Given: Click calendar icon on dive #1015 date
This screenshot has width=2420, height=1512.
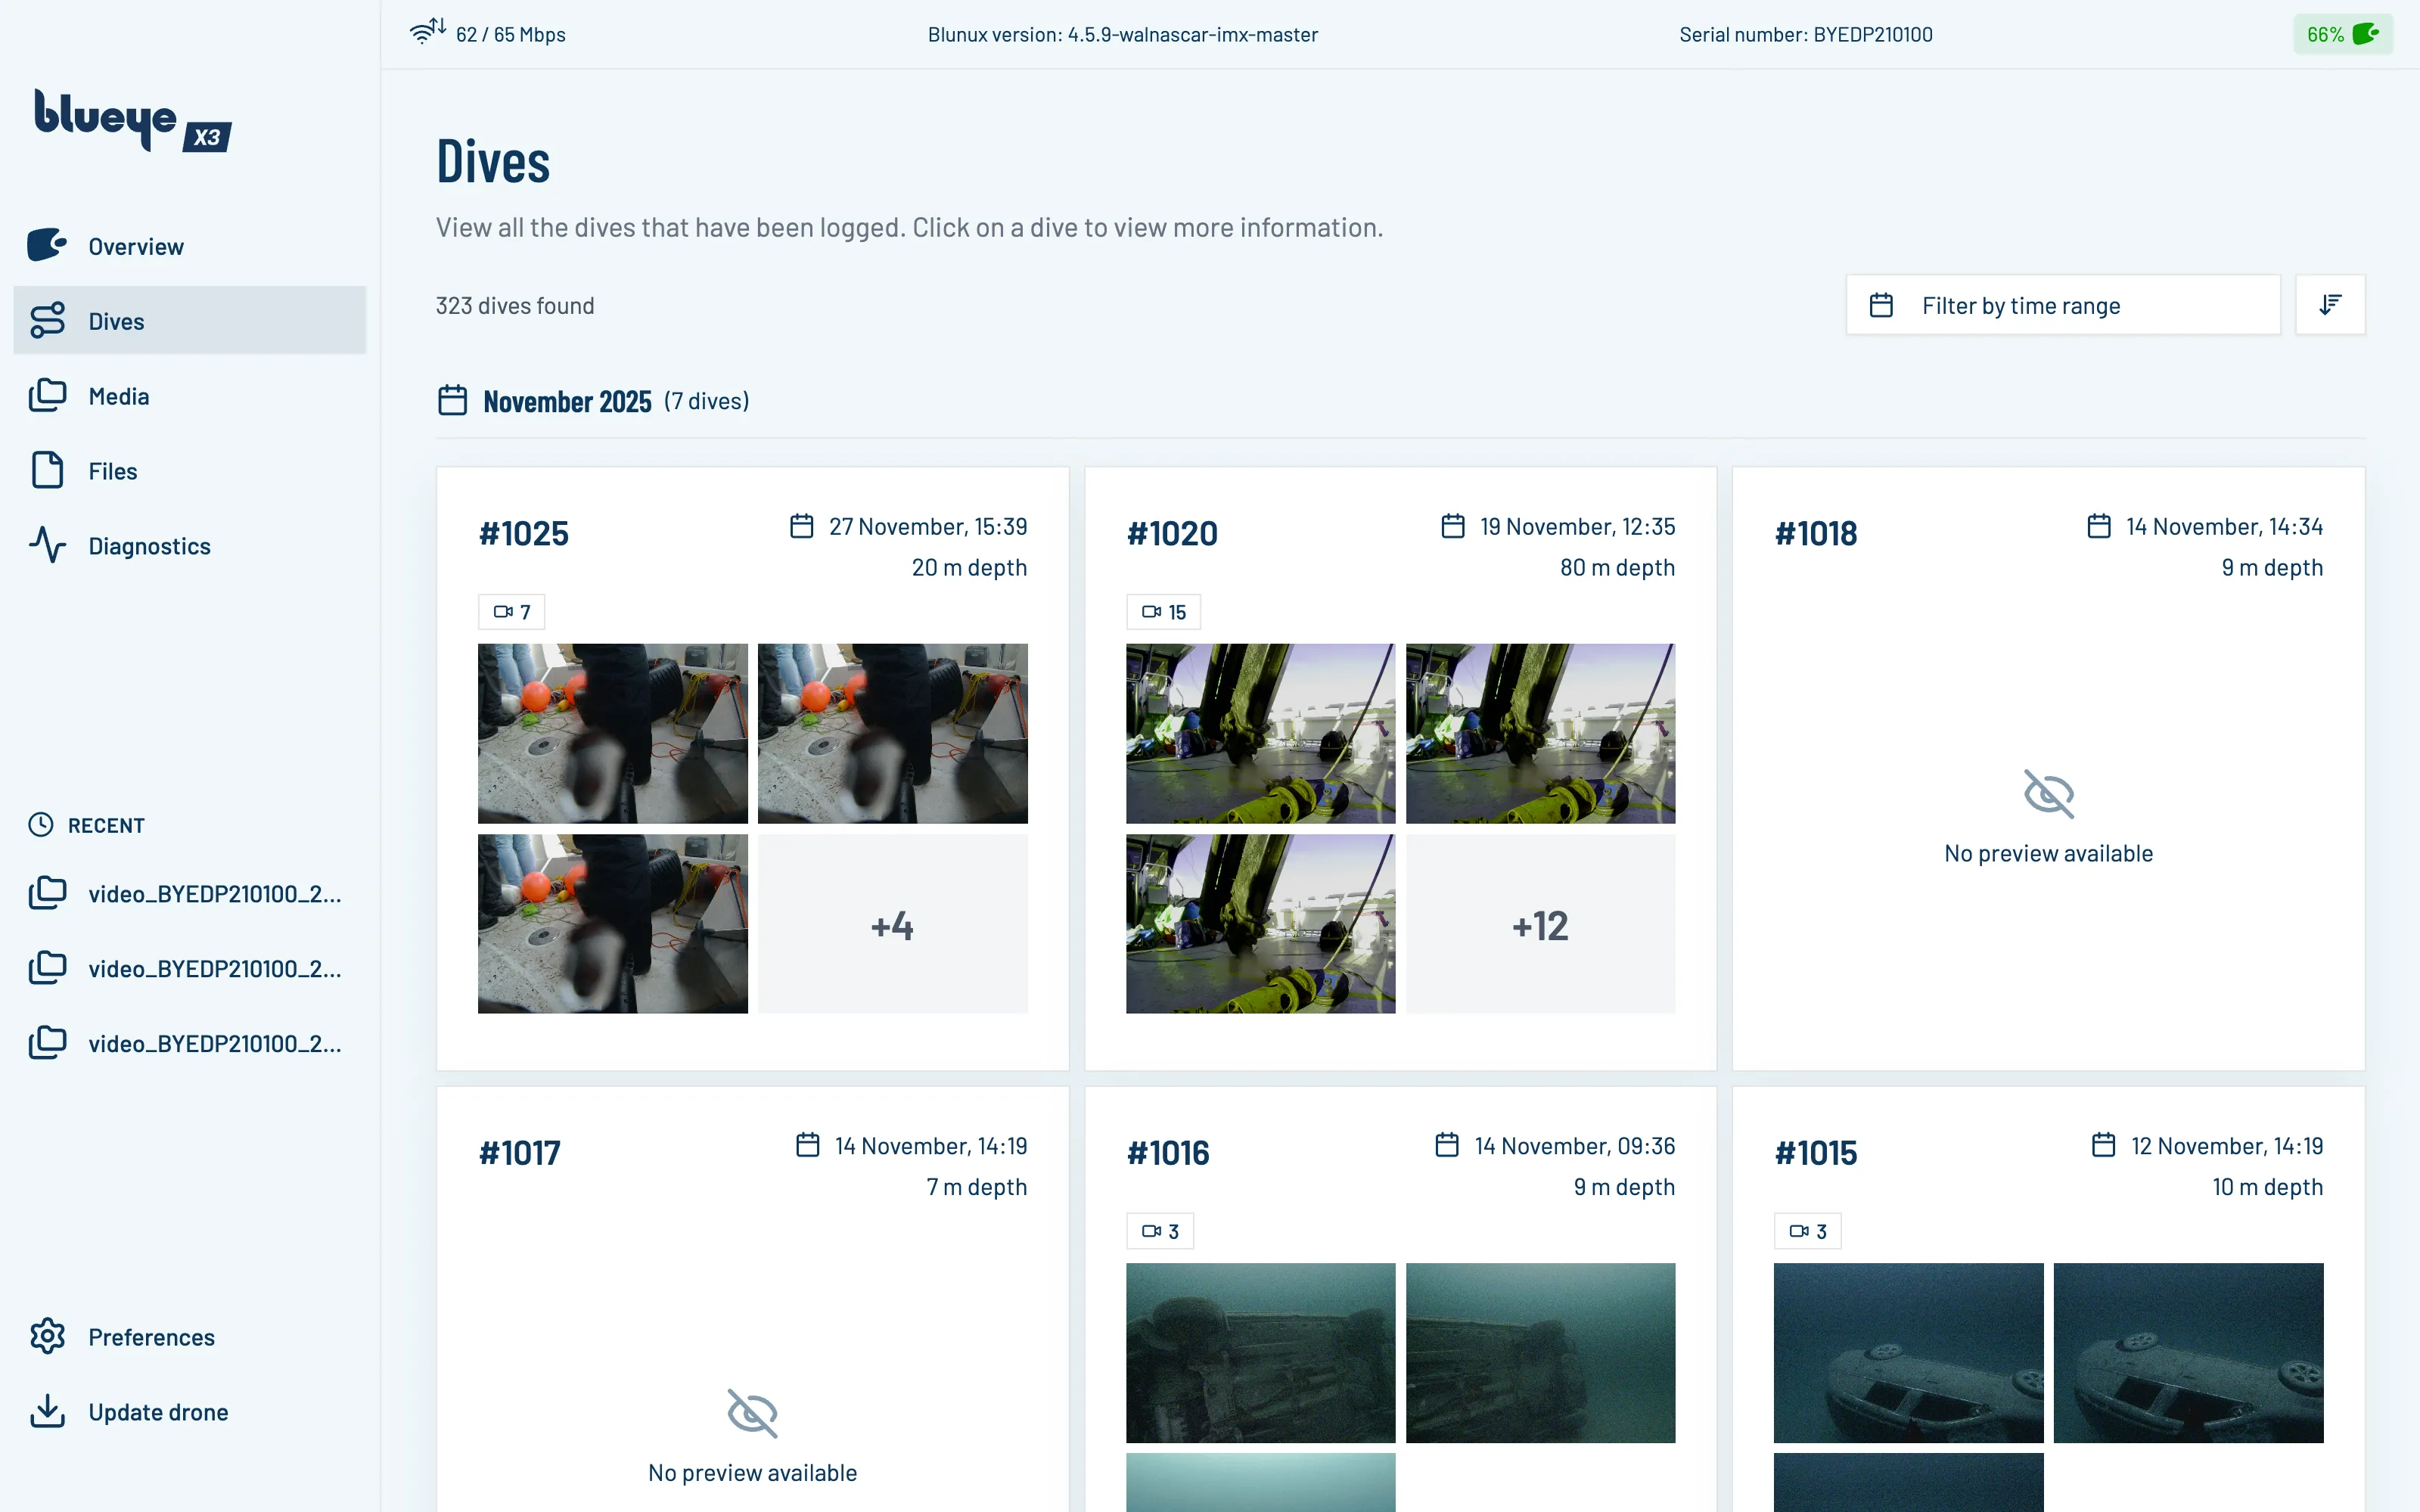Looking at the screenshot, I should [x=2104, y=1144].
